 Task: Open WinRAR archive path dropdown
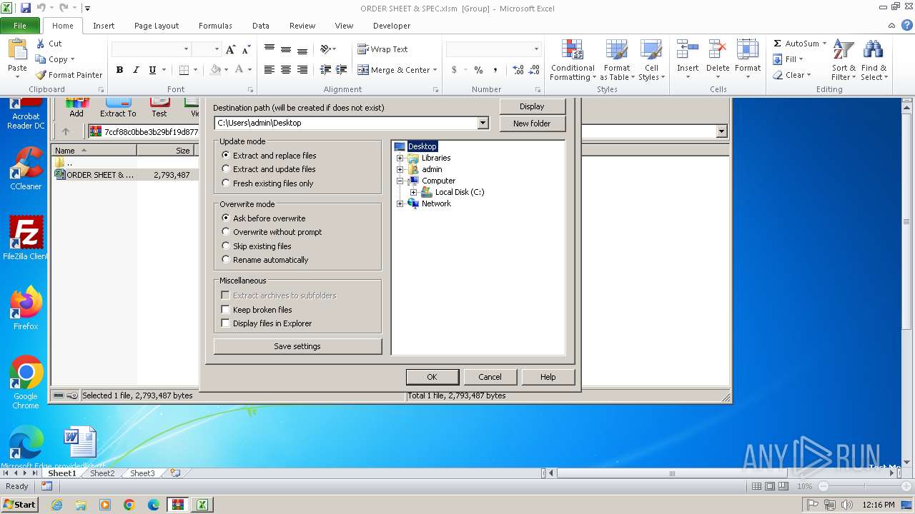[721, 131]
